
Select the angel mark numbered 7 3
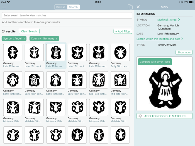coord(99,108)
